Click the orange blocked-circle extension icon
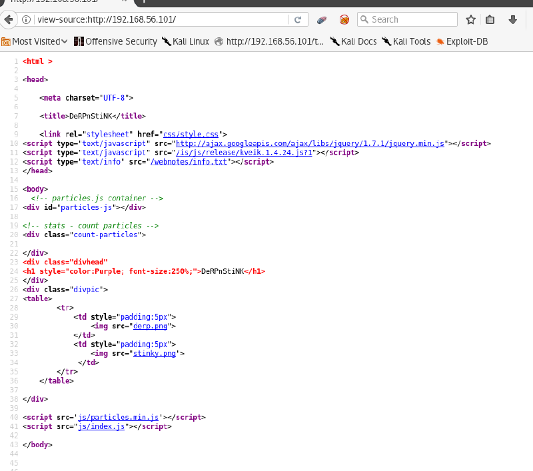The image size is (533, 471). [x=344, y=19]
